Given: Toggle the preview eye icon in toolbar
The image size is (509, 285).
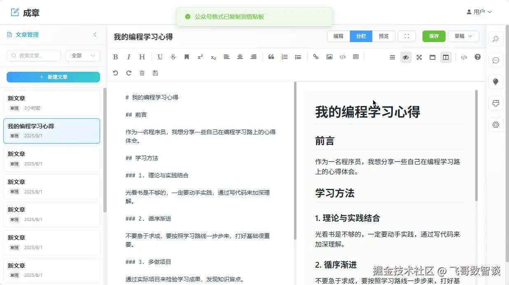Looking at the screenshot, I should (406, 57).
